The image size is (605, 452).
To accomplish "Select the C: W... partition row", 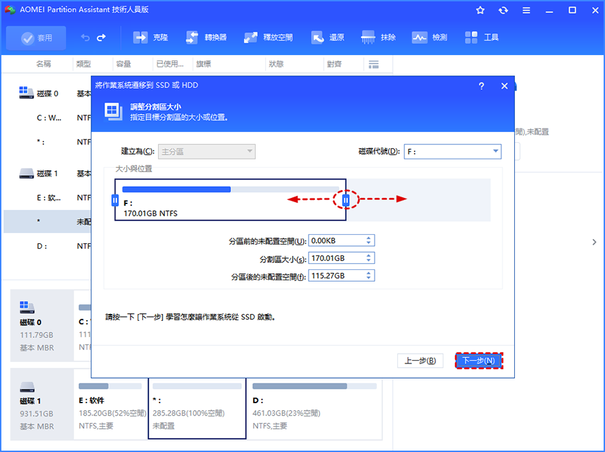I will pyautogui.click(x=47, y=117).
